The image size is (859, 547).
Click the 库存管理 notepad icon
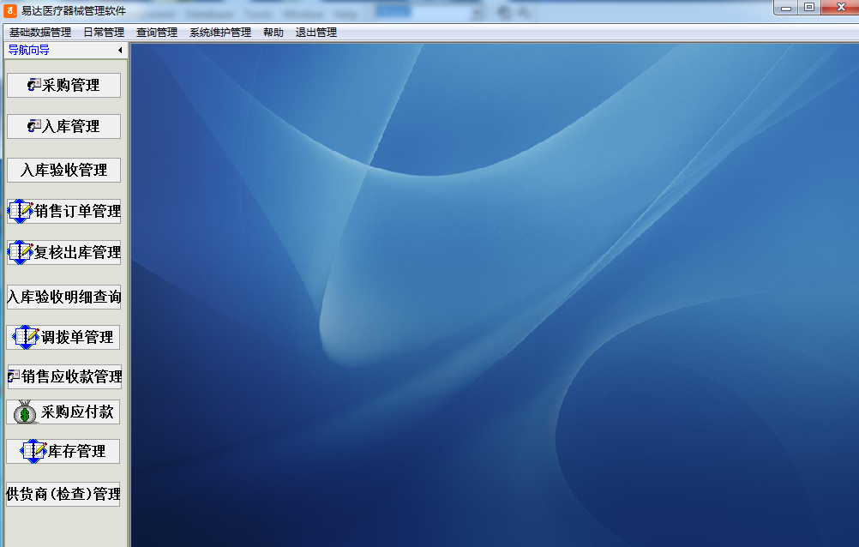coord(33,451)
